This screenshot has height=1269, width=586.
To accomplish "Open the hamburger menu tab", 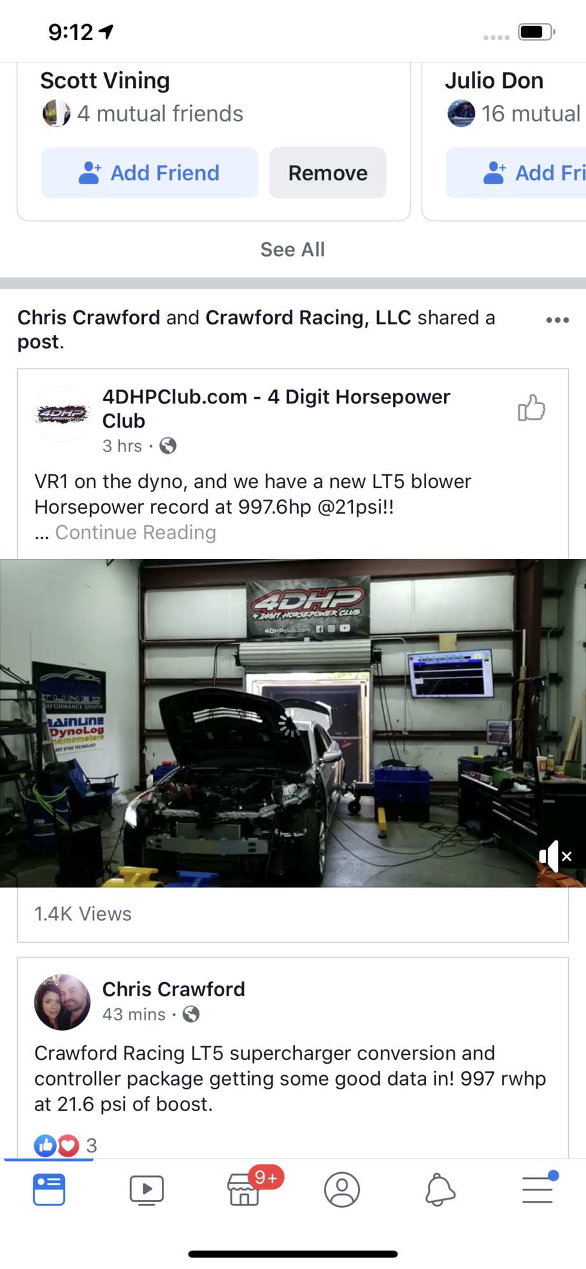I will click(x=538, y=1189).
